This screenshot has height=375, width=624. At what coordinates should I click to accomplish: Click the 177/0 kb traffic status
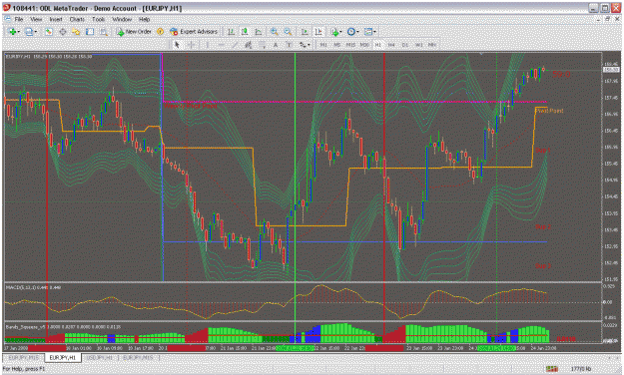tap(581, 369)
